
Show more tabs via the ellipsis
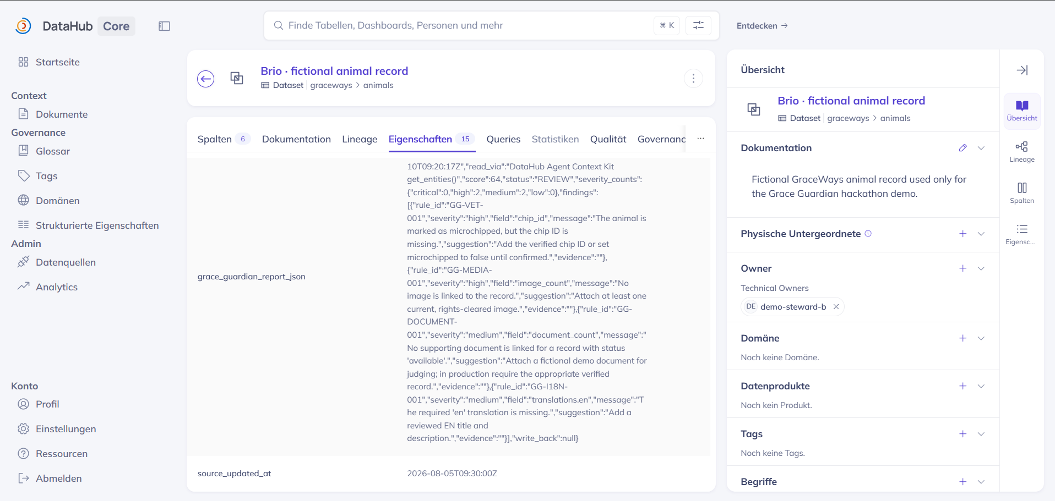[700, 139]
